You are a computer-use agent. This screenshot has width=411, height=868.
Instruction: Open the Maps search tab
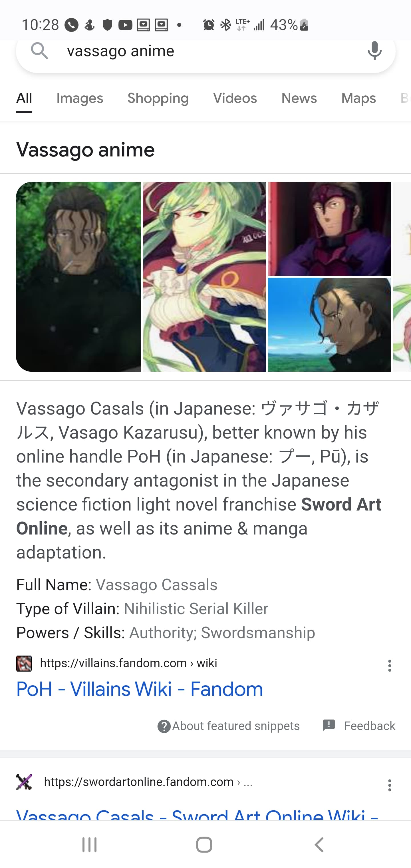point(358,98)
